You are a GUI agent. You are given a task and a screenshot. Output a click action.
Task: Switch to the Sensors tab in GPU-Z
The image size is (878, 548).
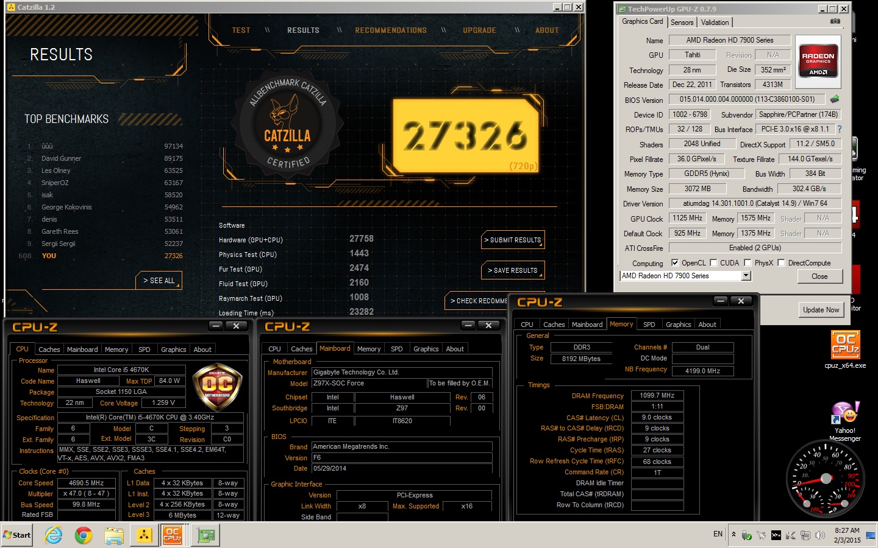point(682,22)
